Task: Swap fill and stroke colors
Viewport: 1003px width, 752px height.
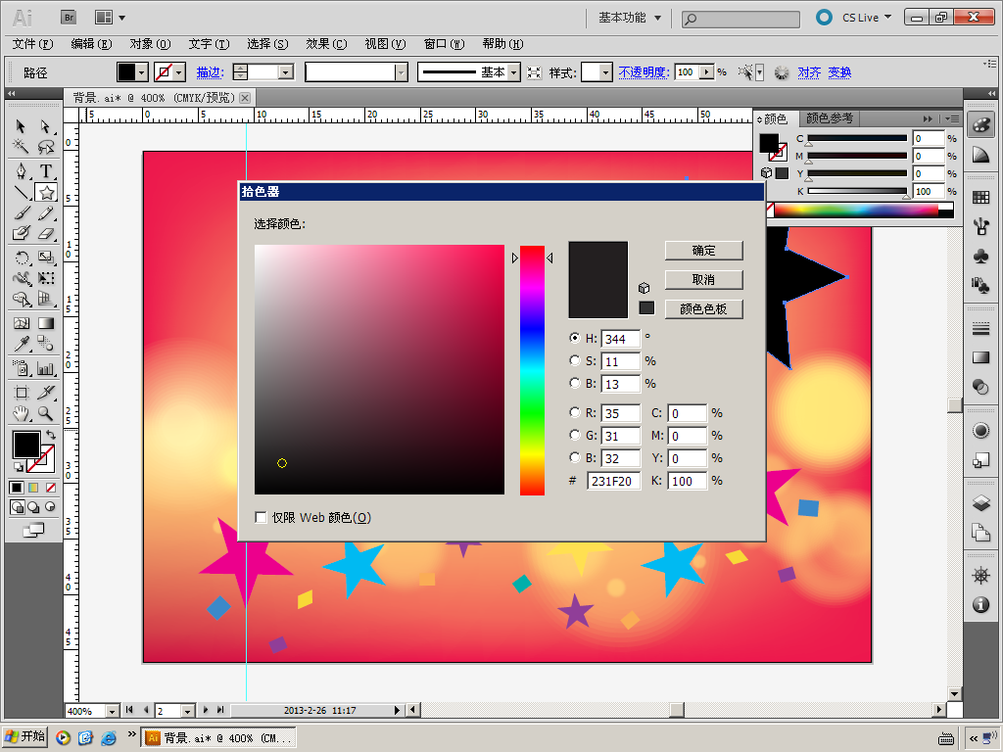Action: 51,435
